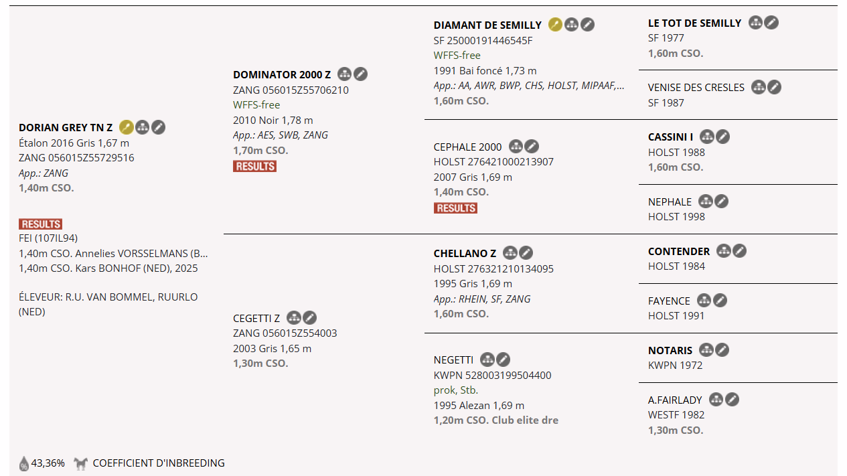Click the gold stallion icon beside Dorian Grey TN Z

point(127,127)
